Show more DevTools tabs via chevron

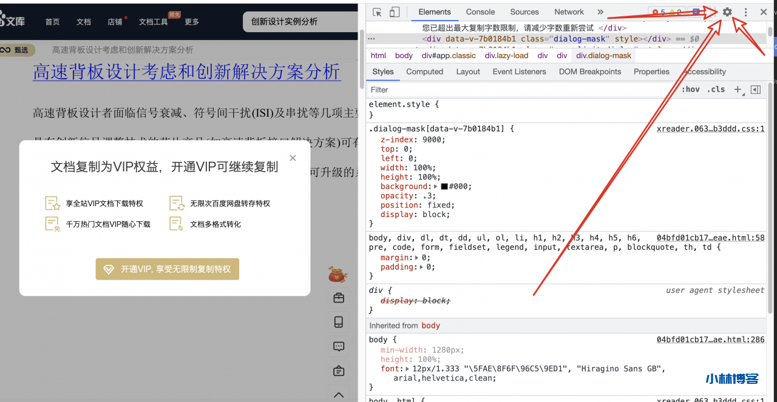600,12
